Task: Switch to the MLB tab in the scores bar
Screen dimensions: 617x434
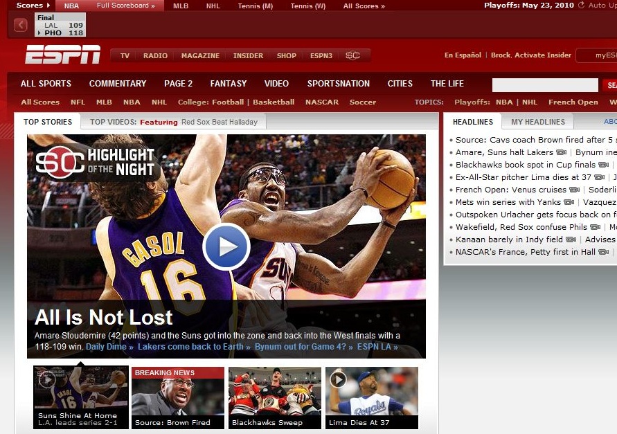Action: 181,6
